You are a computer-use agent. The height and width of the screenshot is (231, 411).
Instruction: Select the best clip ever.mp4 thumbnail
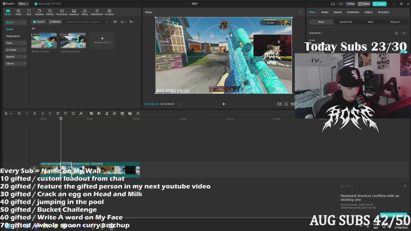(73, 40)
